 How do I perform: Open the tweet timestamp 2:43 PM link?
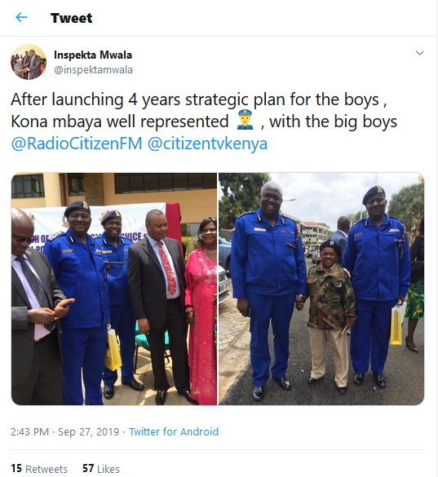[29, 431]
